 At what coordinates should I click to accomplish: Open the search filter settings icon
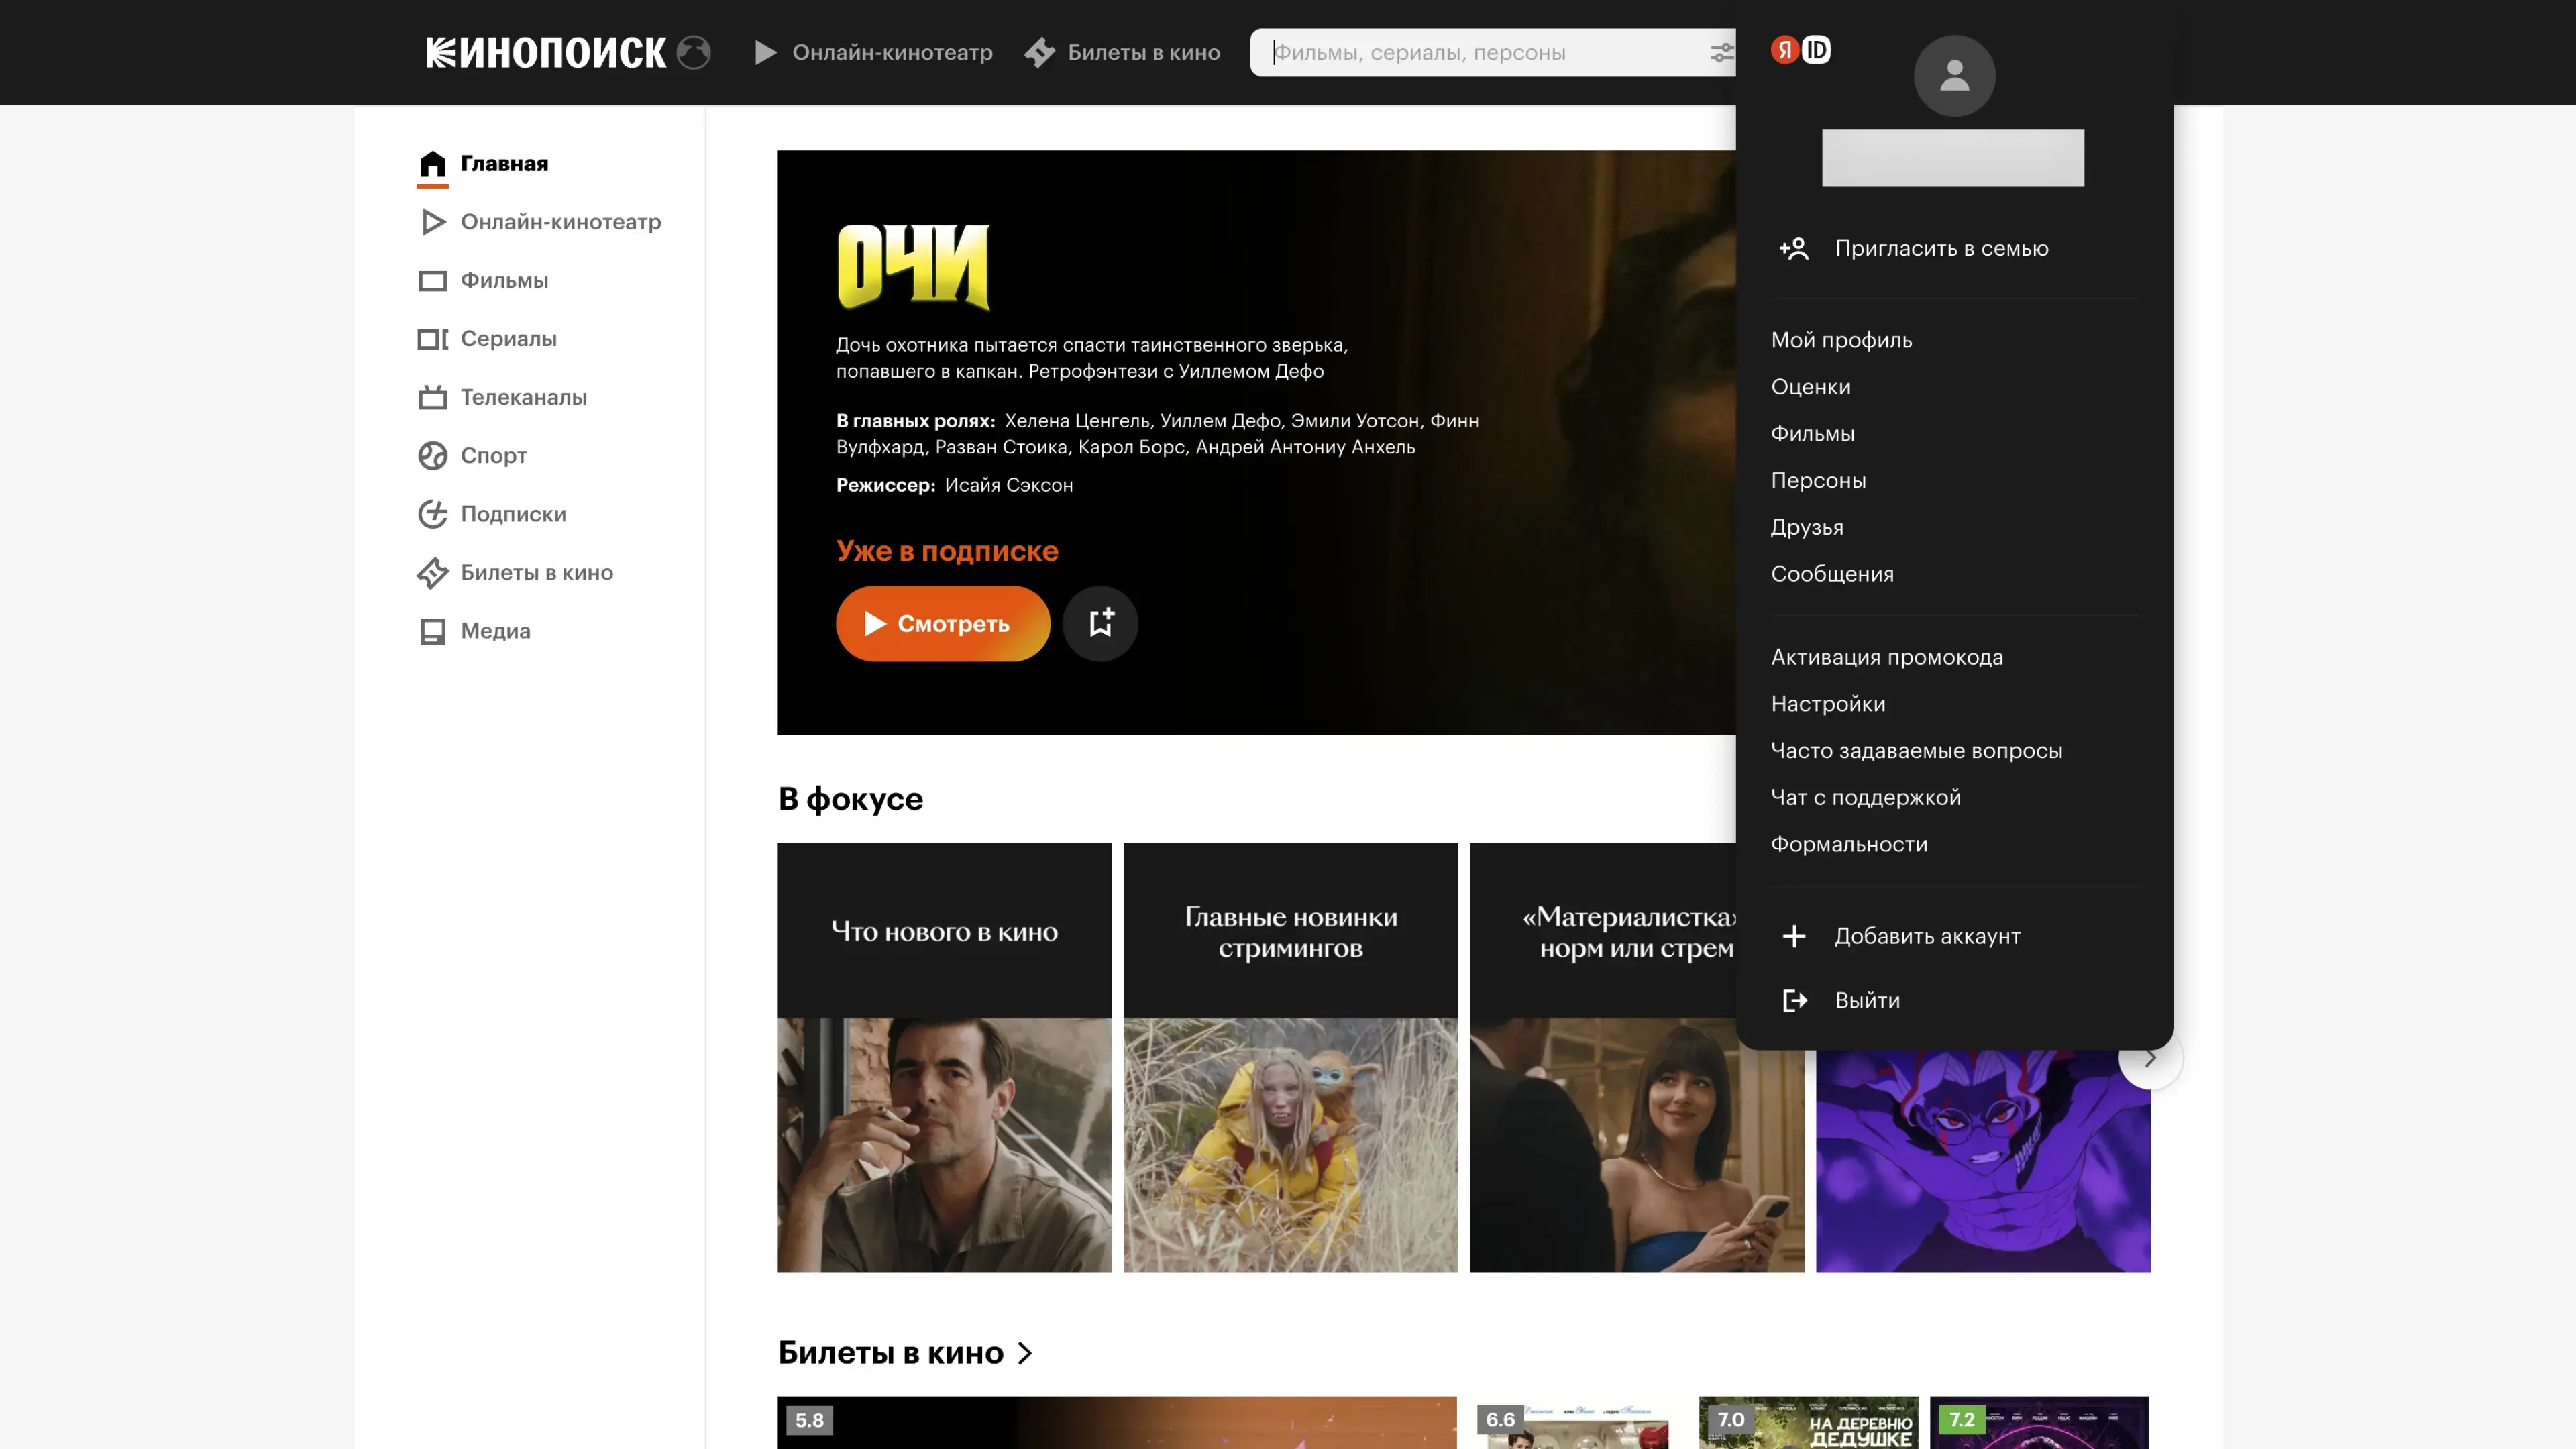[x=1721, y=52]
